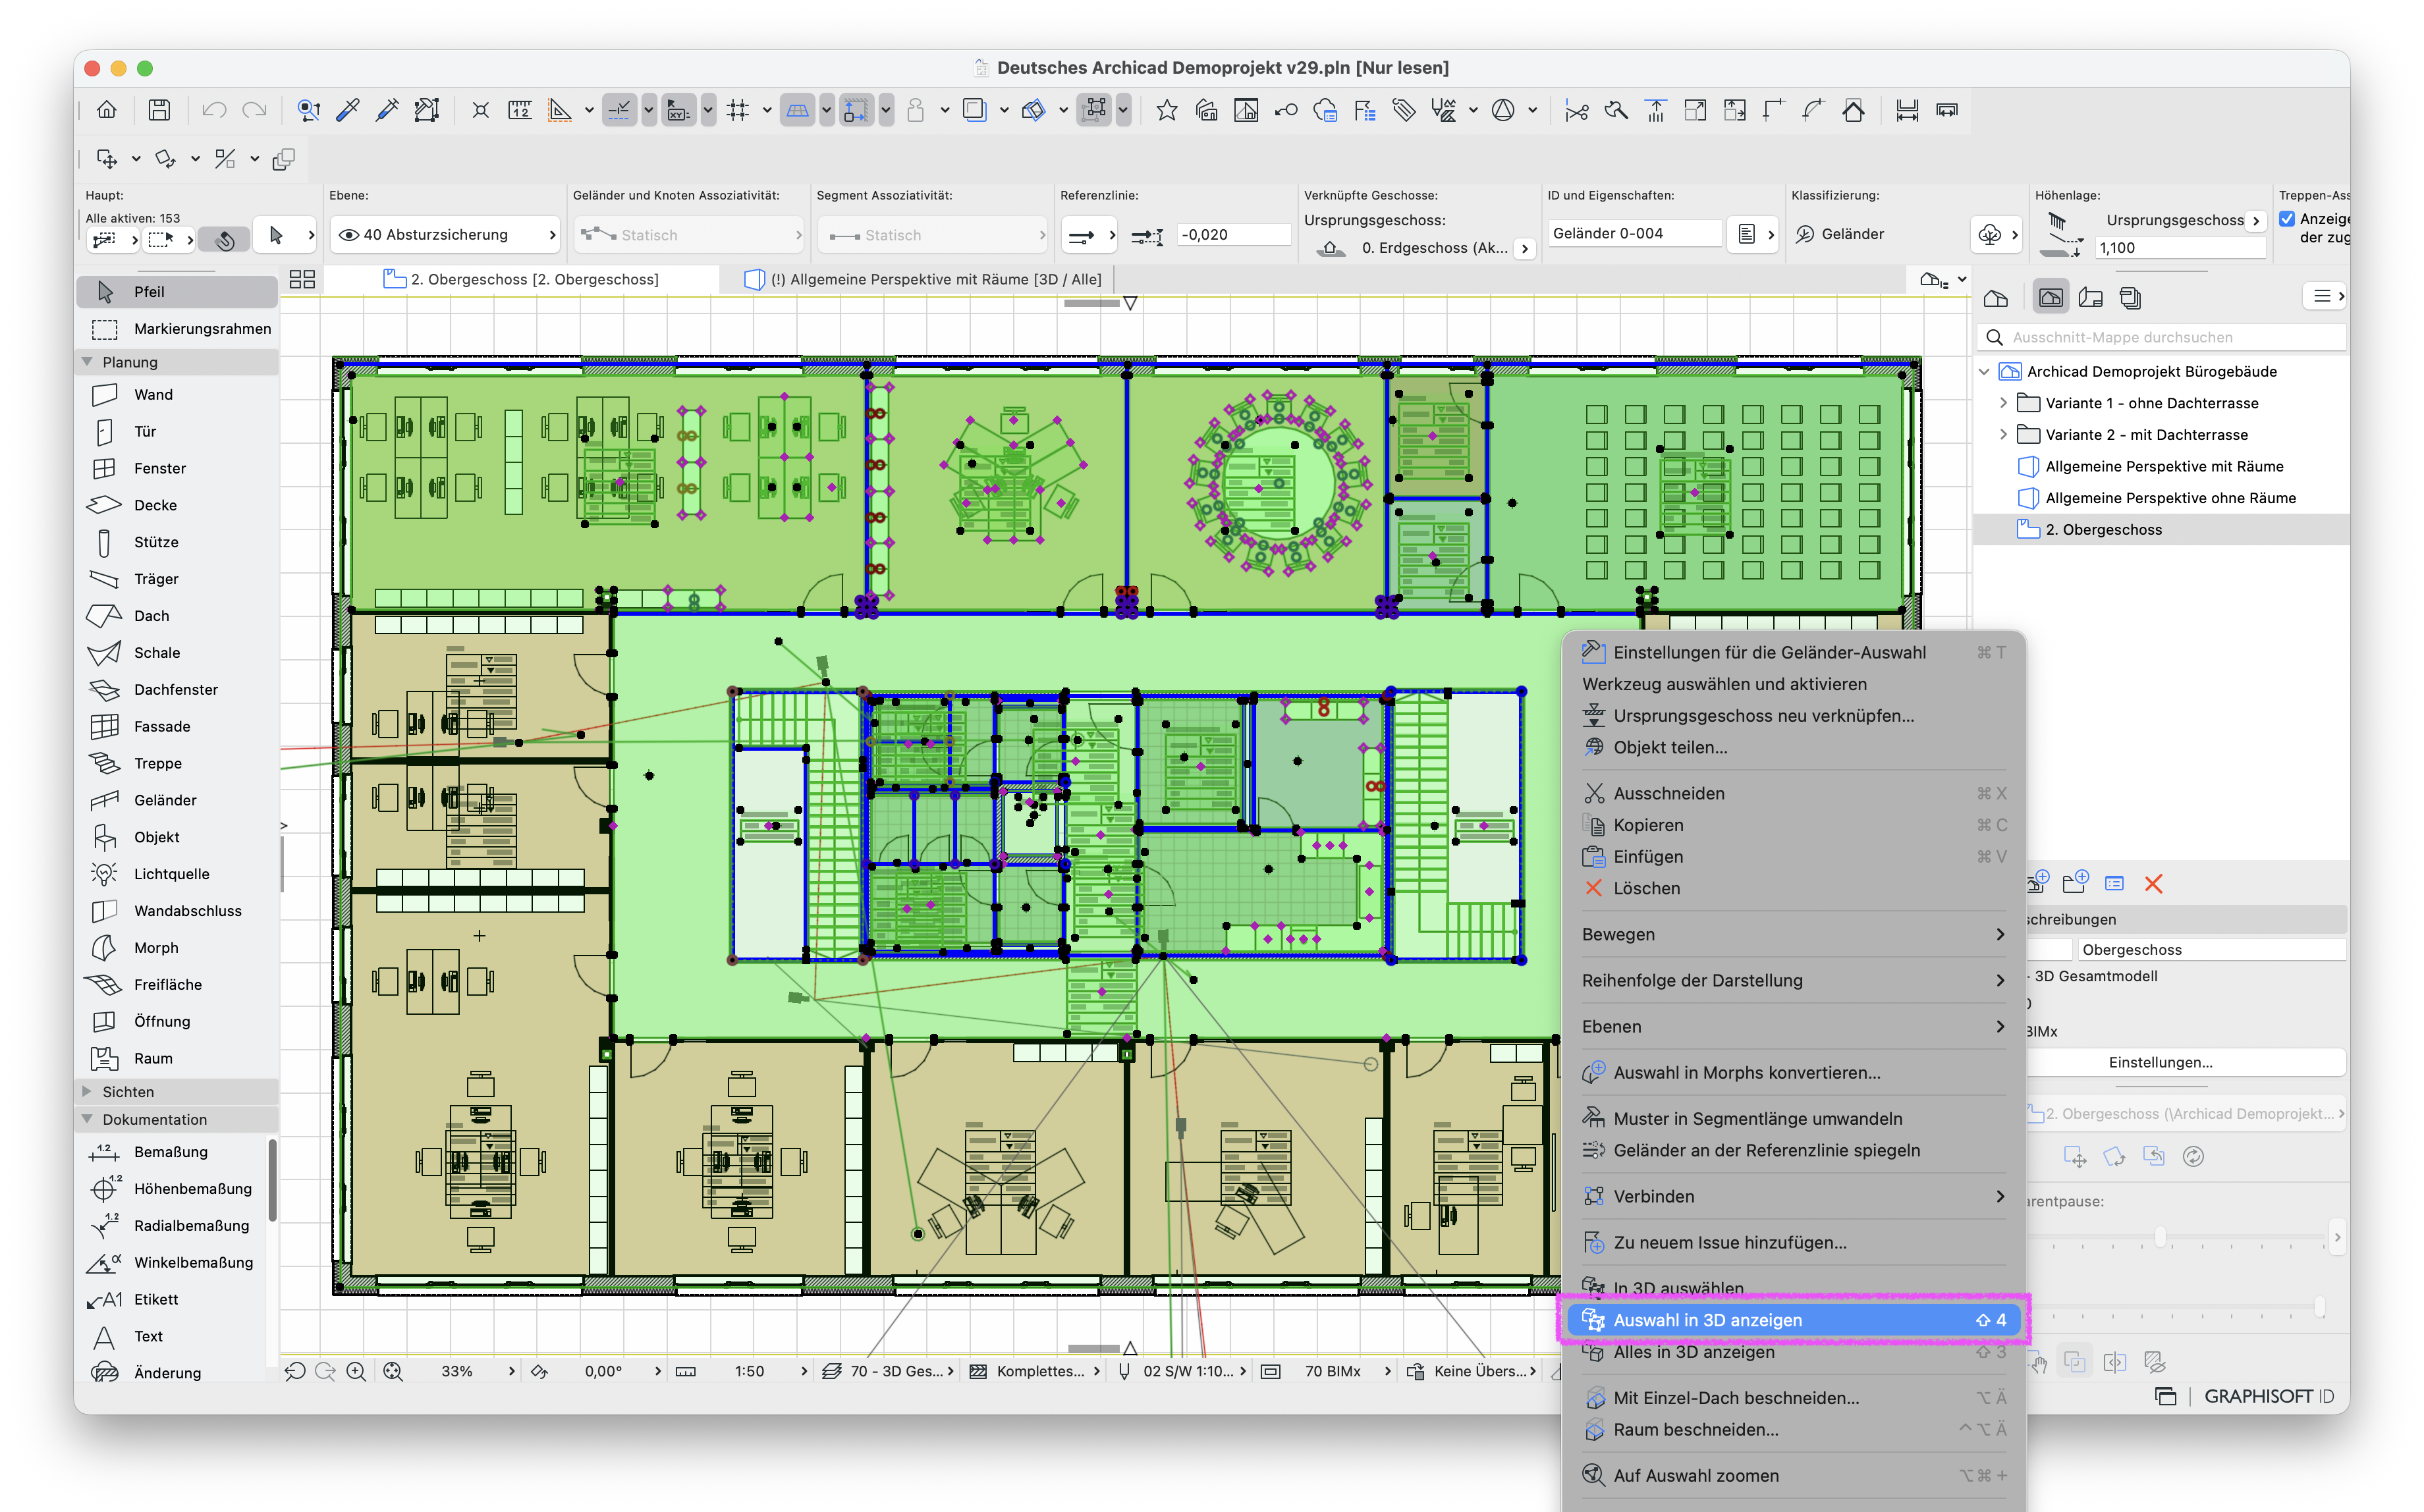Choose Alles in 3D anzeigen
The height and width of the screenshot is (1512, 2424).
pos(1794,1352)
